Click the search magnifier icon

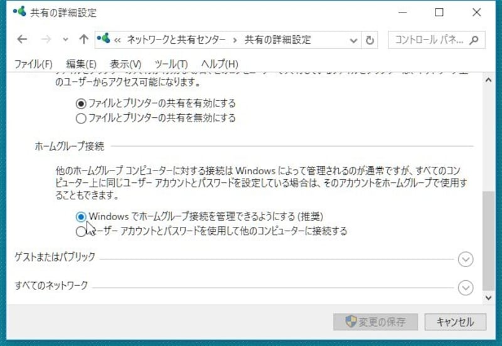pos(474,40)
